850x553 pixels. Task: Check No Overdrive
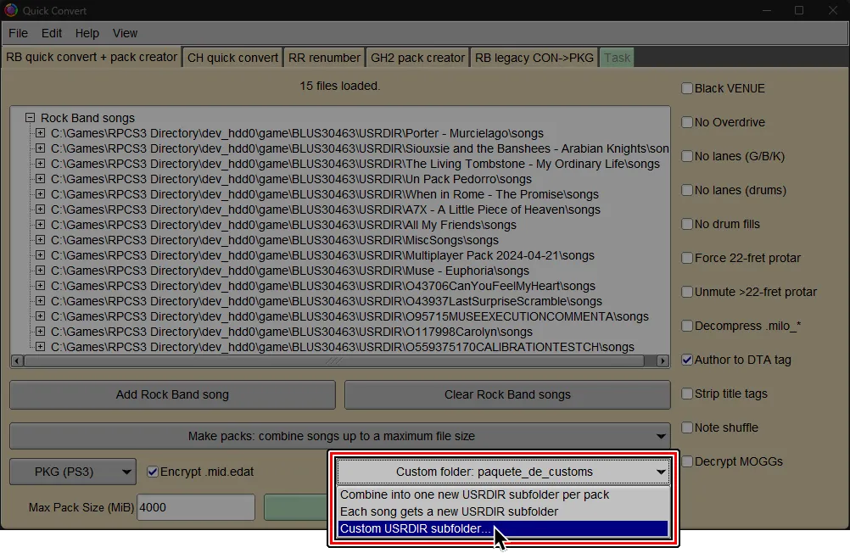click(686, 121)
